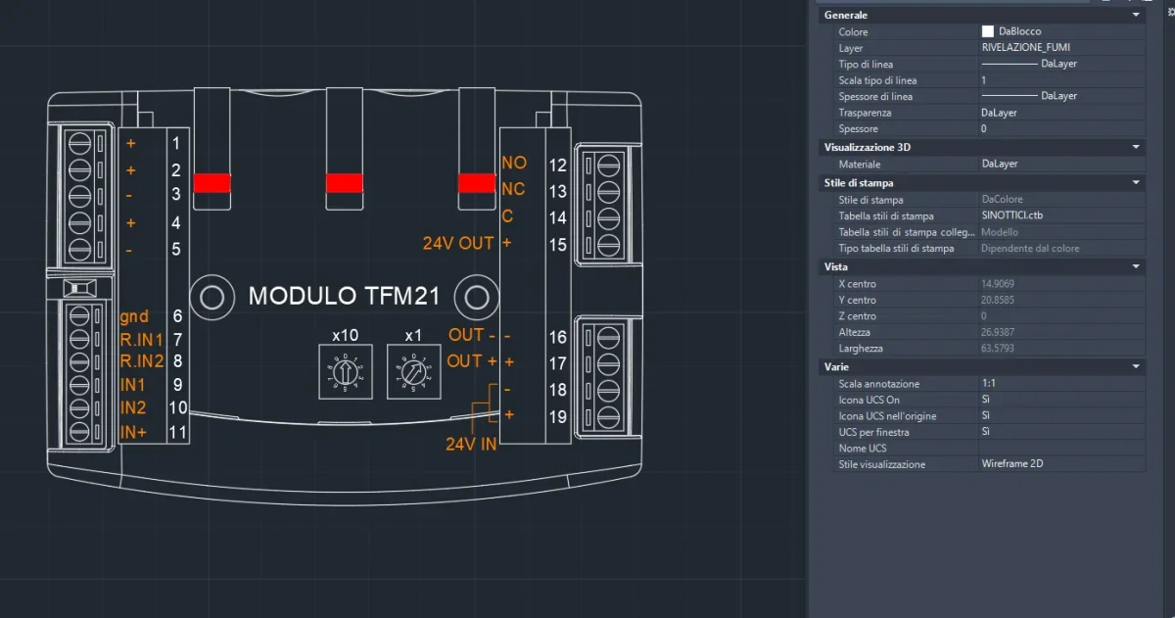Viewport: 1175px width, 618px height.
Task: Toggle the Icona UCS nell'origine setting
Action: tap(1060, 416)
